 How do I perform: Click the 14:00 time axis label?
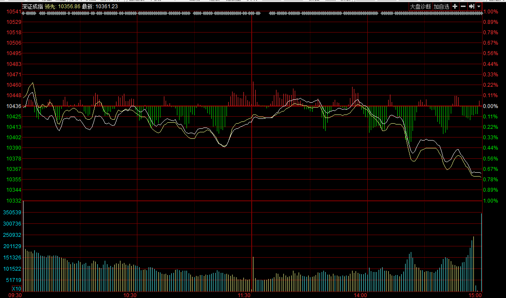click(360, 295)
